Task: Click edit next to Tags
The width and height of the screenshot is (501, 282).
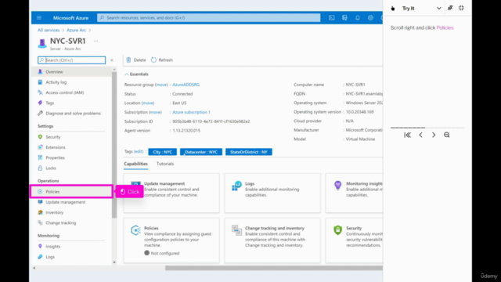Action: pos(139,151)
